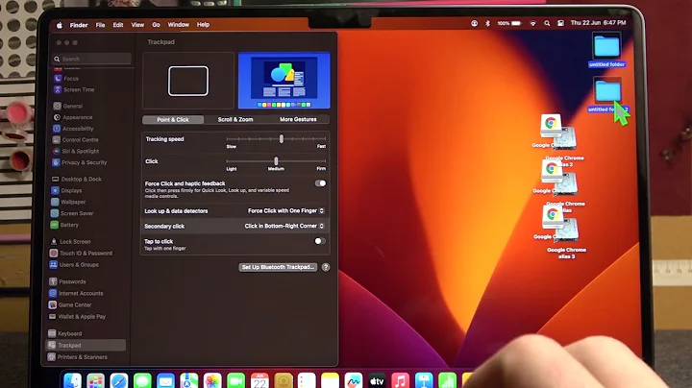The image size is (692, 388).
Task: Open Spotlight search in menu bar
Action: coord(547,23)
